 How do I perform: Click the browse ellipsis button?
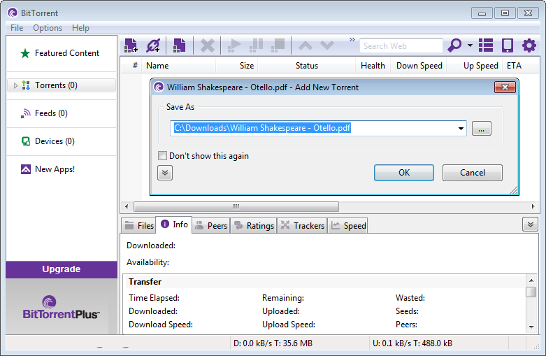click(481, 128)
